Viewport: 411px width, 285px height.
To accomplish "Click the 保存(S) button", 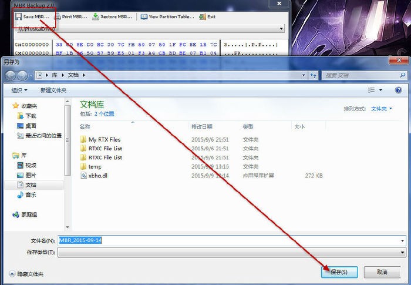I will [339, 272].
